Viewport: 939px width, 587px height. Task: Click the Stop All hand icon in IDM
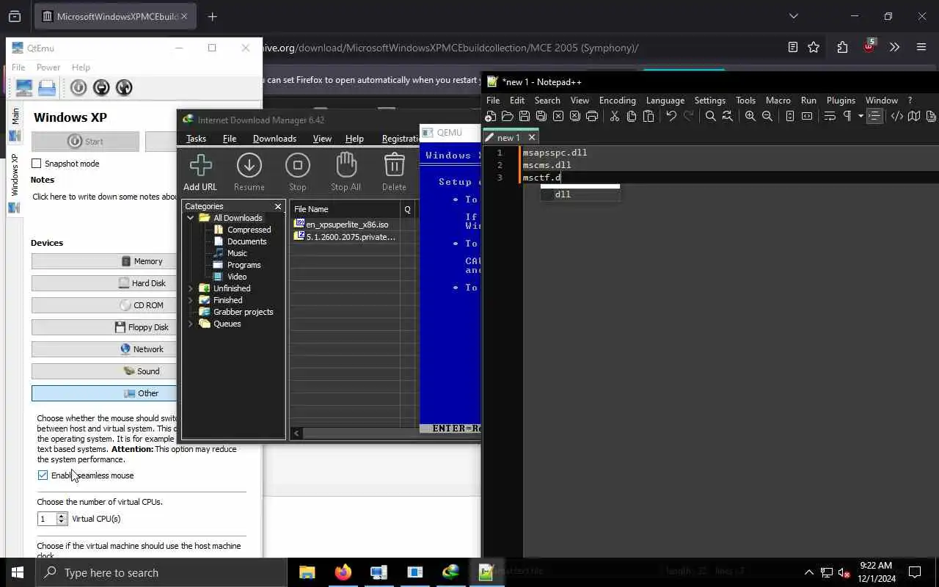click(x=346, y=172)
